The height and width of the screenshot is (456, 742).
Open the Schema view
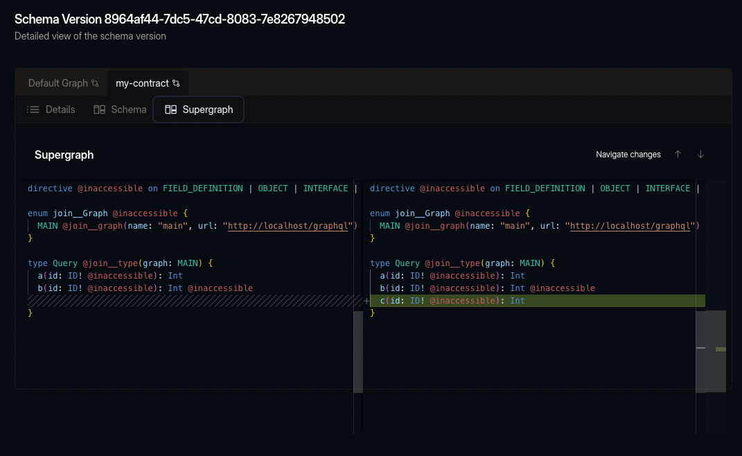pos(129,109)
